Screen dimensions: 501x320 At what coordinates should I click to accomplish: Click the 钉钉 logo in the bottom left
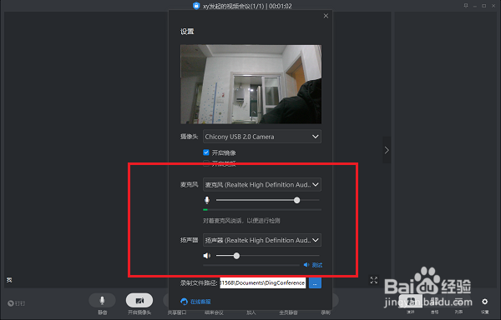point(17,303)
